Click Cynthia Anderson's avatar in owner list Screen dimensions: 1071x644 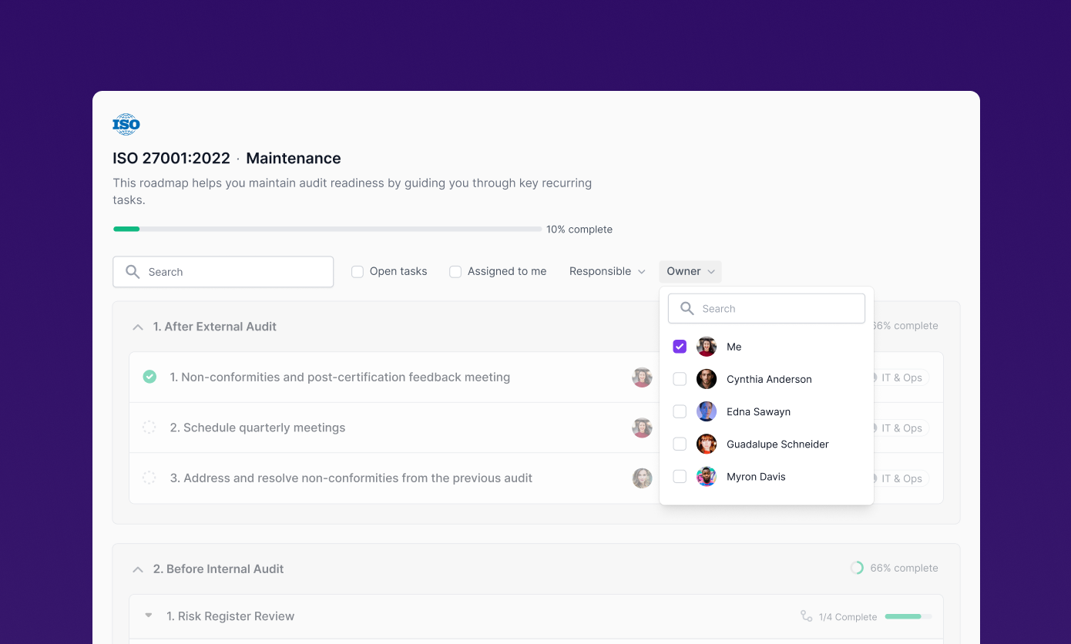tap(707, 379)
